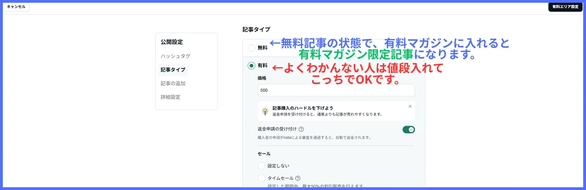Toggle the 返金申請の受け付け switch
The height and width of the screenshot is (190, 586).
click(x=409, y=130)
